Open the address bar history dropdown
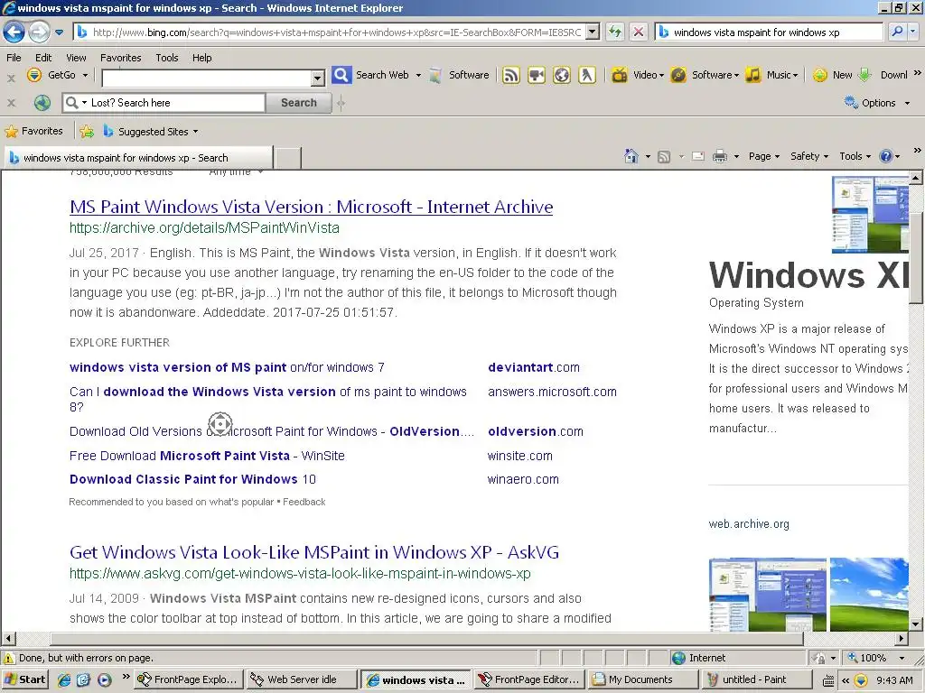This screenshot has width=925, height=693. 593,32
